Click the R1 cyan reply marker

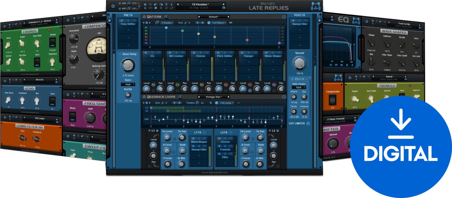click(x=166, y=28)
